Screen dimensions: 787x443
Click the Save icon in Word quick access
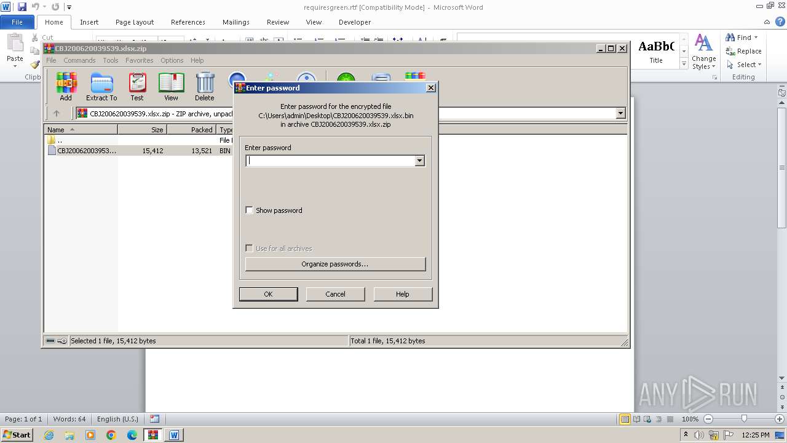(x=22, y=7)
